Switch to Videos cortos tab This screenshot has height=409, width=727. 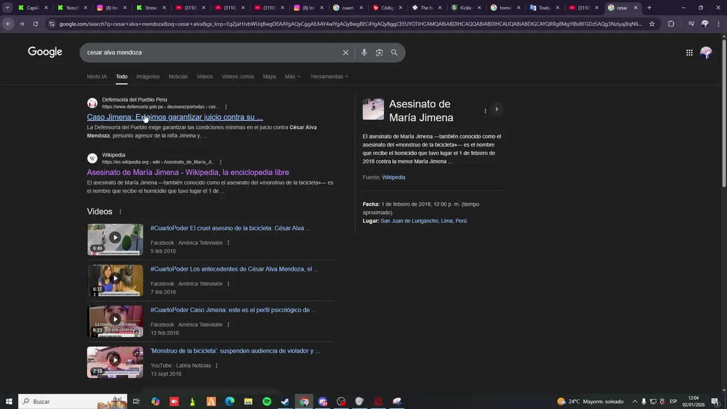tap(238, 77)
